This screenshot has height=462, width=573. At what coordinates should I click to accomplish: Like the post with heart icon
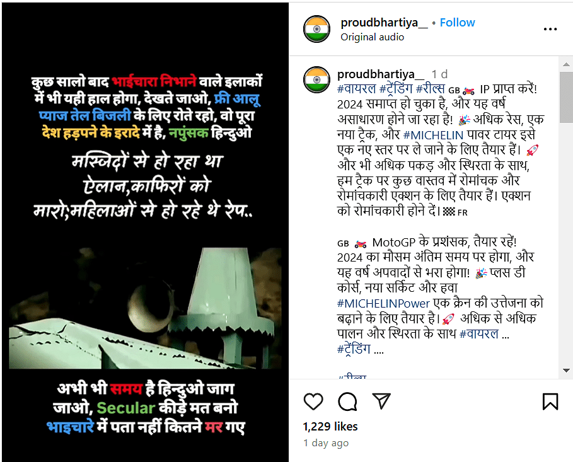[313, 401]
